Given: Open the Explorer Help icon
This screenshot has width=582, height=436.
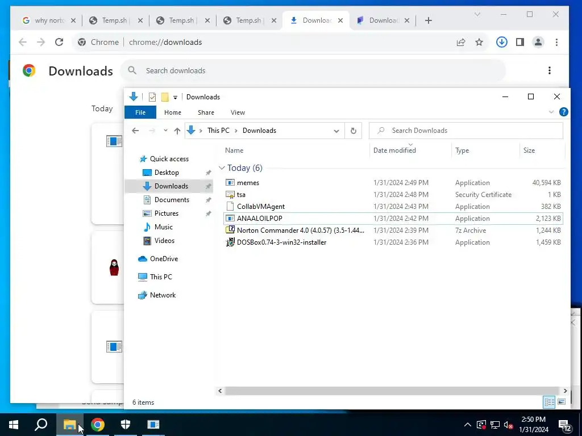Looking at the screenshot, I should tap(563, 112).
